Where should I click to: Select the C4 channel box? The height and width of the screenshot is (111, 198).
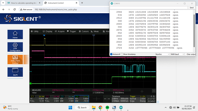pos(82,99)
